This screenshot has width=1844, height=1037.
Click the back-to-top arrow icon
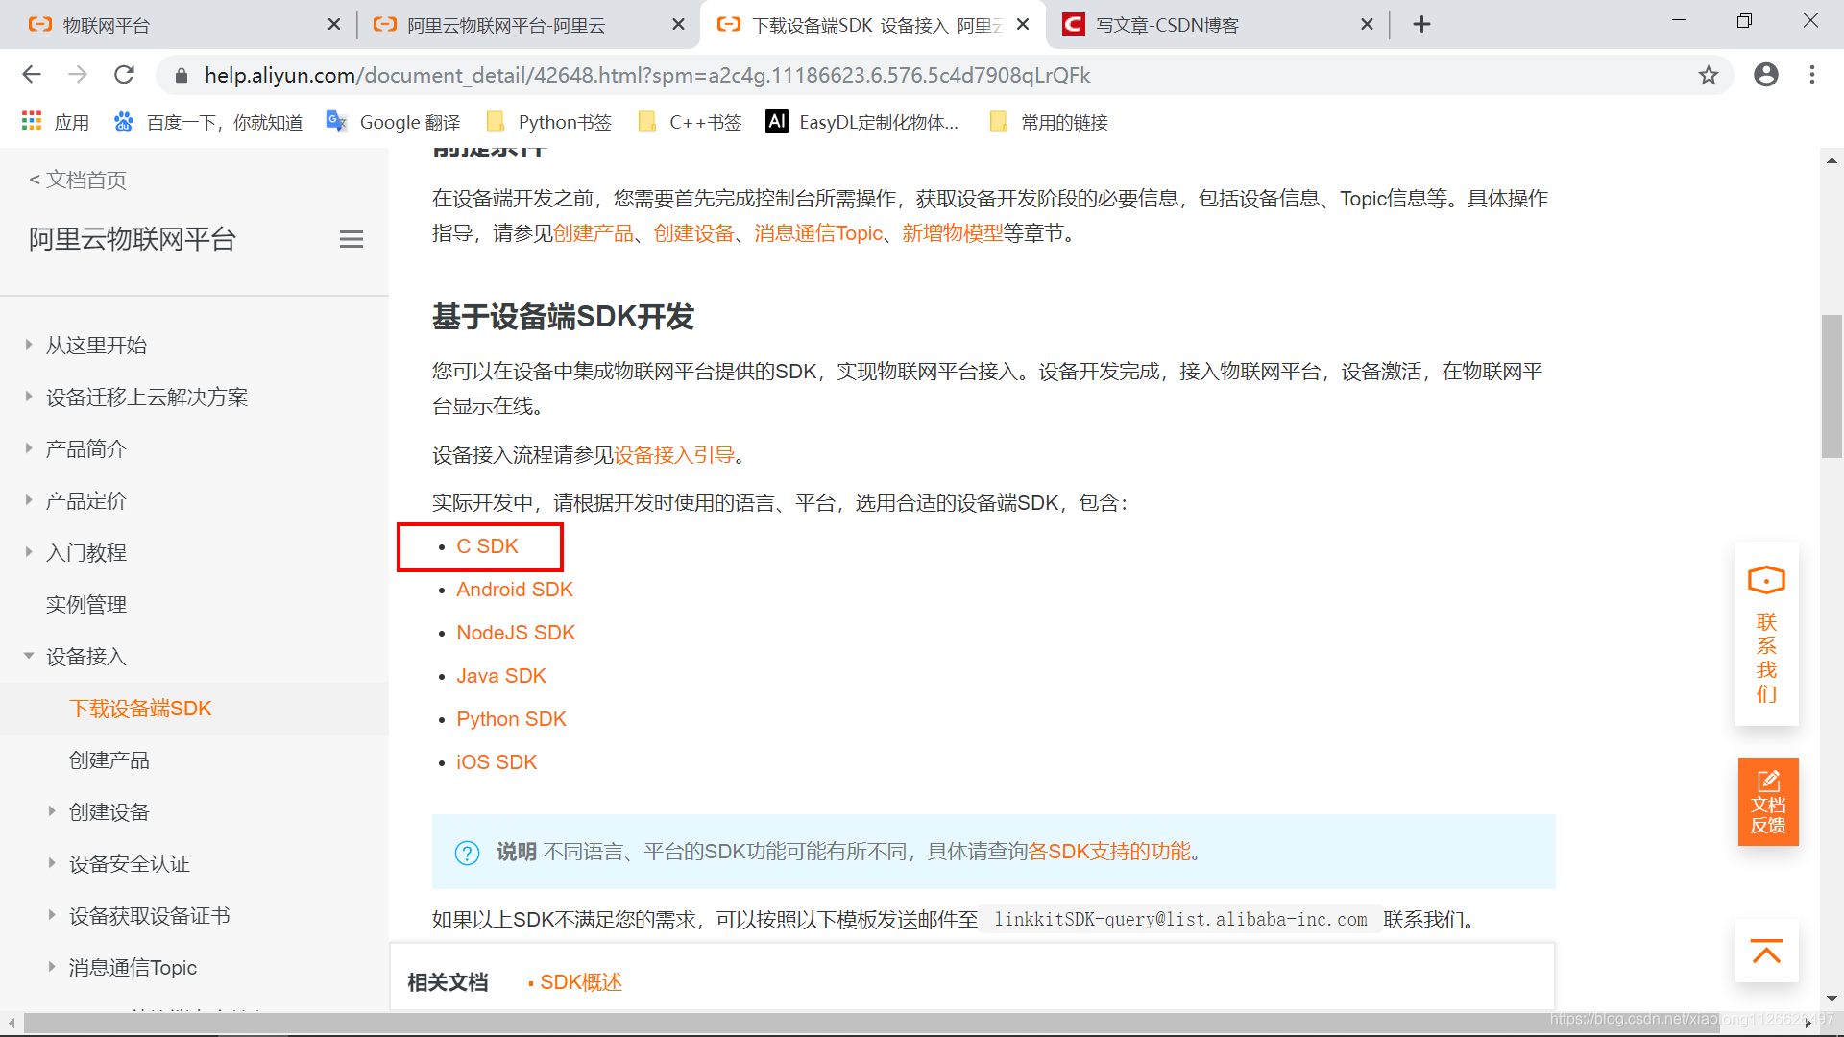(x=1766, y=952)
